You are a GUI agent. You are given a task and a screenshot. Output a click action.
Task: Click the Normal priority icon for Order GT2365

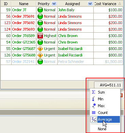(40, 42)
